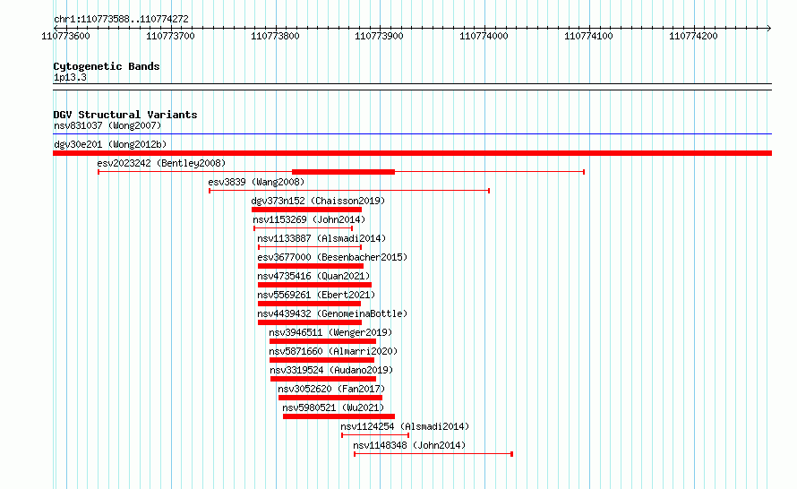Image resolution: width=797 pixels, height=489 pixels.
Task: Open esv3677000 (Besenbacher2015) label
Action: point(332,257)
